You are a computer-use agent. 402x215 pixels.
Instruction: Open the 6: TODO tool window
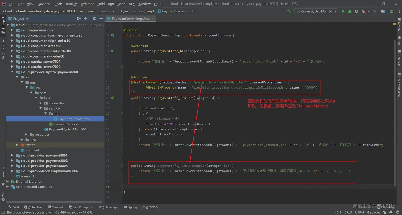tap(150, 207)
